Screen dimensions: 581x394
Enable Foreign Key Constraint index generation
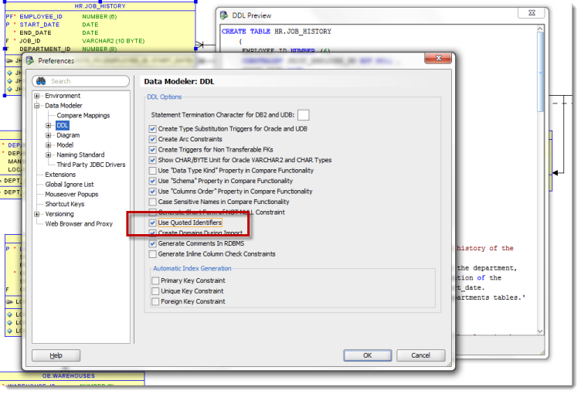coord(155,302)
